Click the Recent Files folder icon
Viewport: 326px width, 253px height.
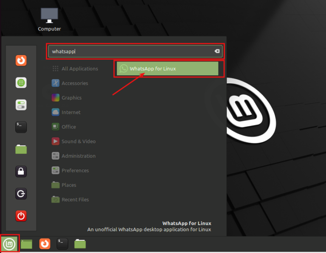click(56, 199)
